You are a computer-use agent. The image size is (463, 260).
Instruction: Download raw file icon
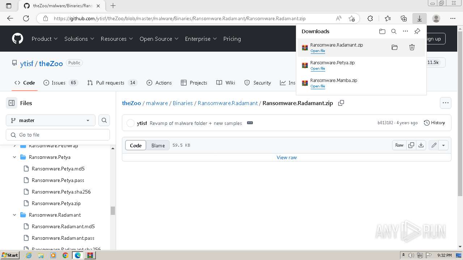(421, 145)
